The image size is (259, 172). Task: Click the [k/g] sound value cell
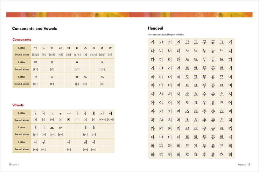[x=35, y=55]
